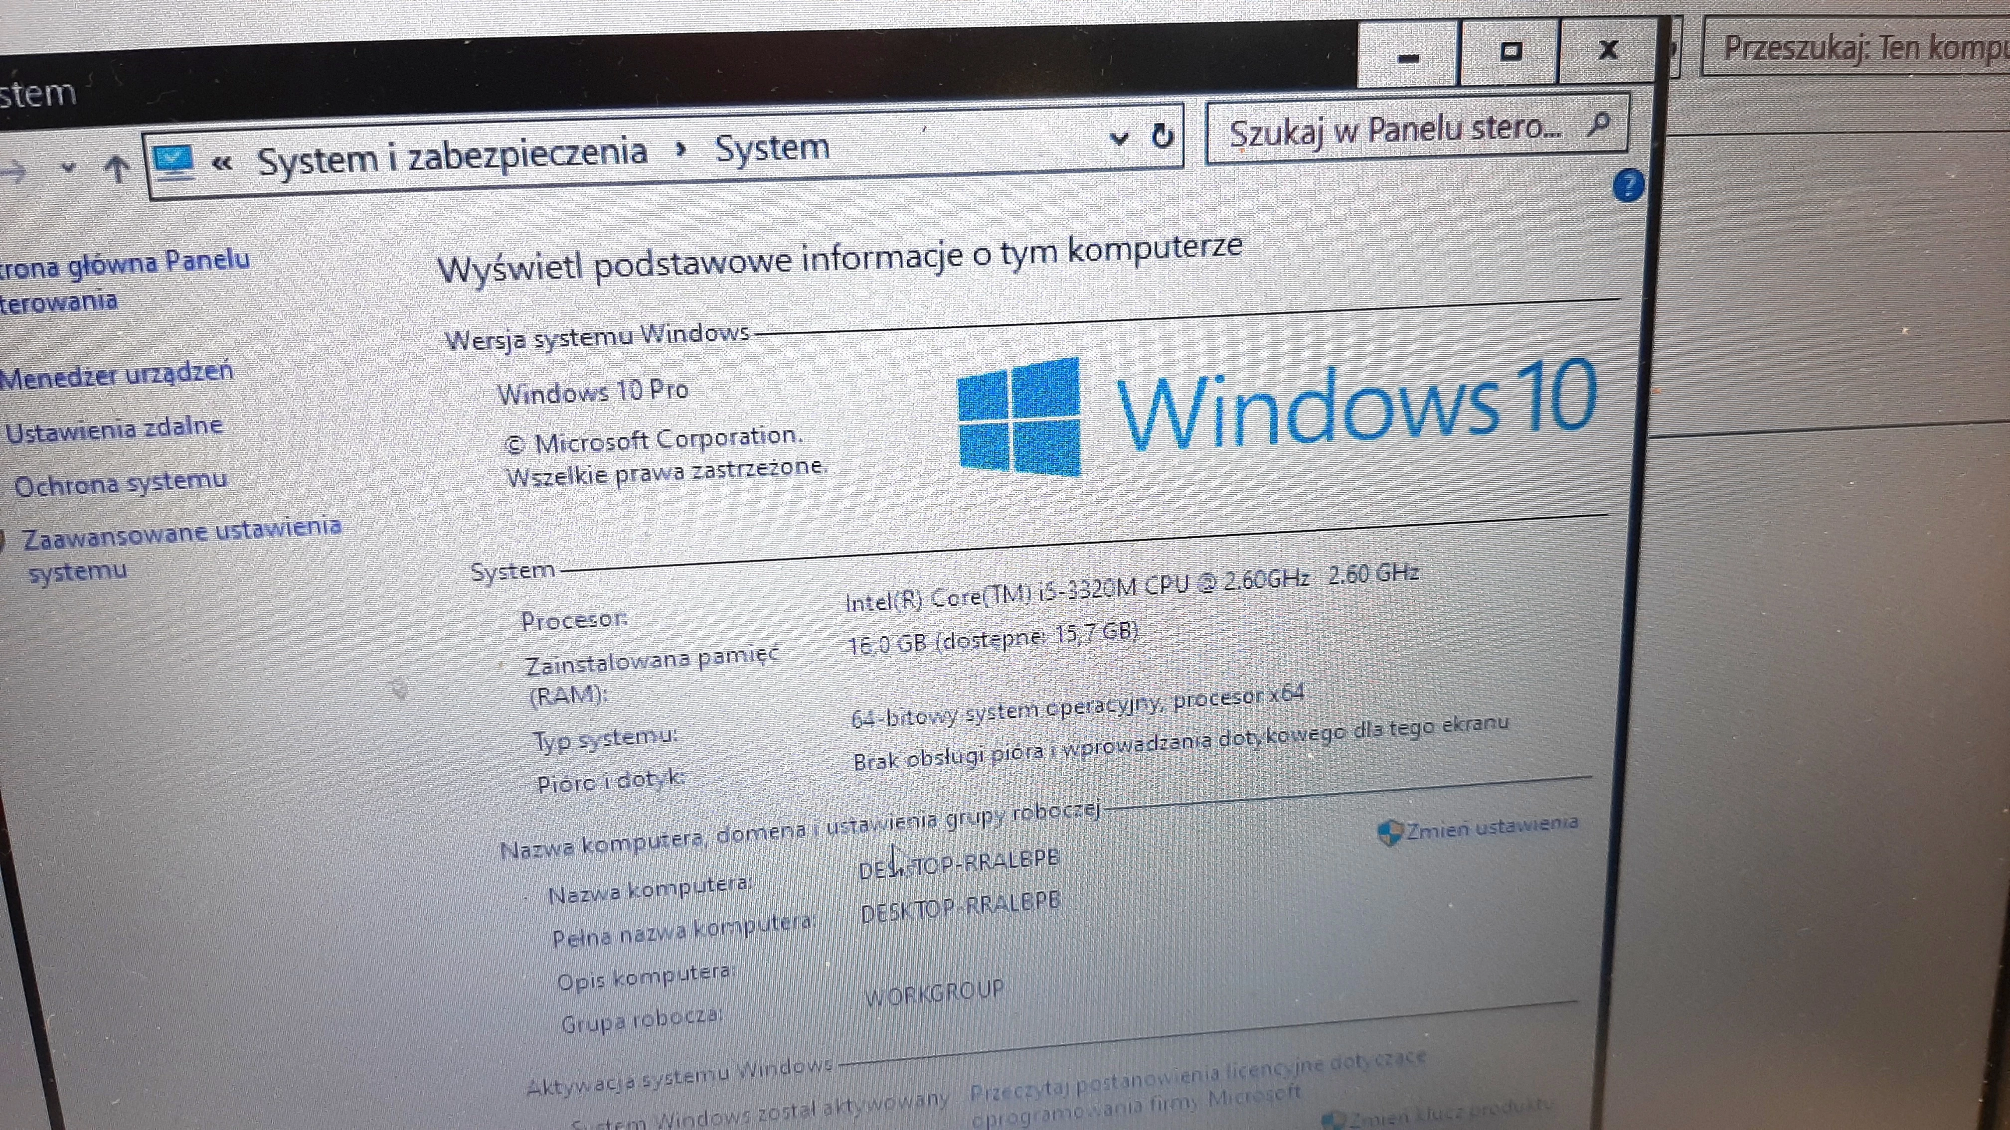Screen dimensions: 2010x1130
Task: Close the System window
Action: [x=1607, y=50]
